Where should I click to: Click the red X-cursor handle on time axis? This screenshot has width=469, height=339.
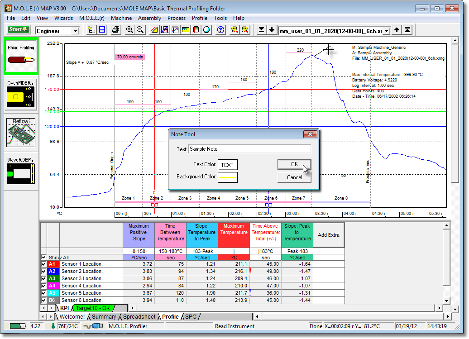(154, 205)
